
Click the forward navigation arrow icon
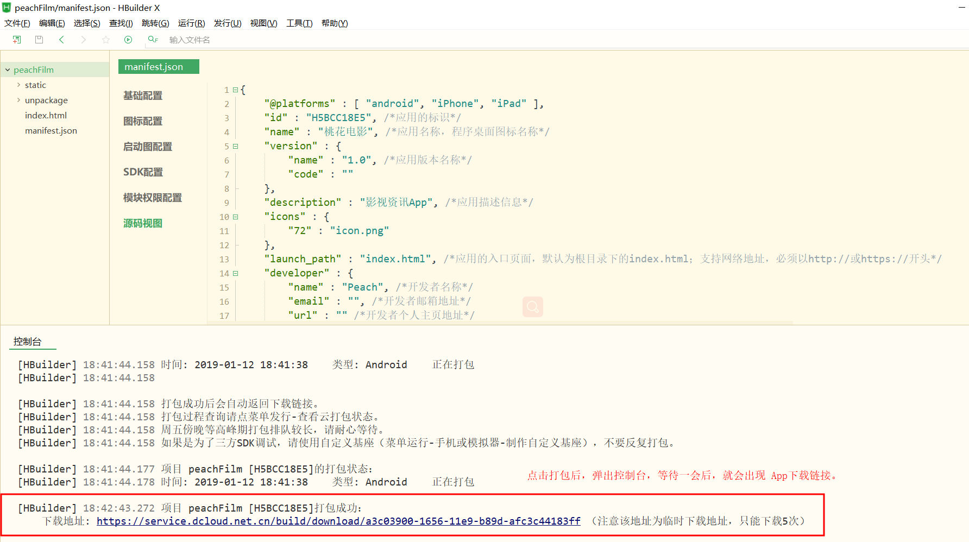click(83, 39)
